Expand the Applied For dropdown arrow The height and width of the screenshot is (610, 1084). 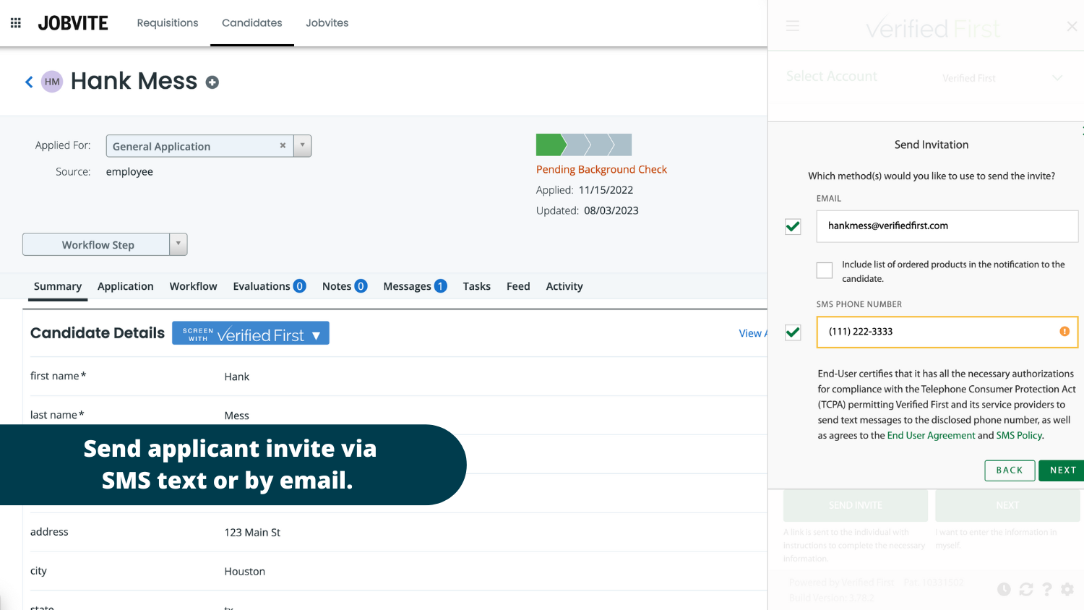point(302,145)
